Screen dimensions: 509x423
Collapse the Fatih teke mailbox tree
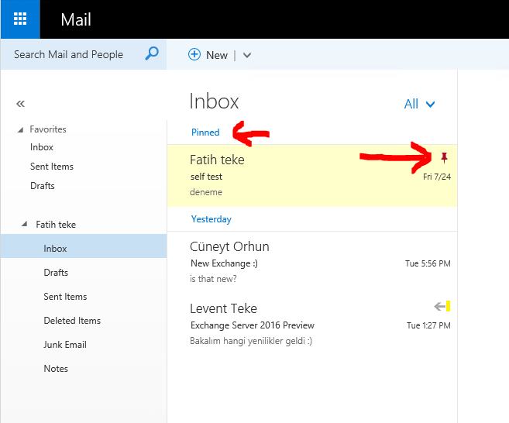coord(24,224)
